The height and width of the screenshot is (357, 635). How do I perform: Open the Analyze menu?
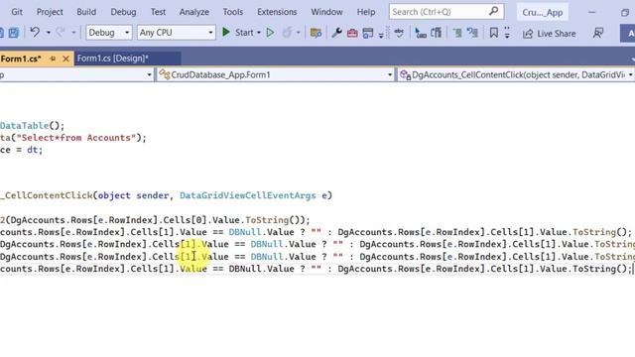click(x=194, y=12)
